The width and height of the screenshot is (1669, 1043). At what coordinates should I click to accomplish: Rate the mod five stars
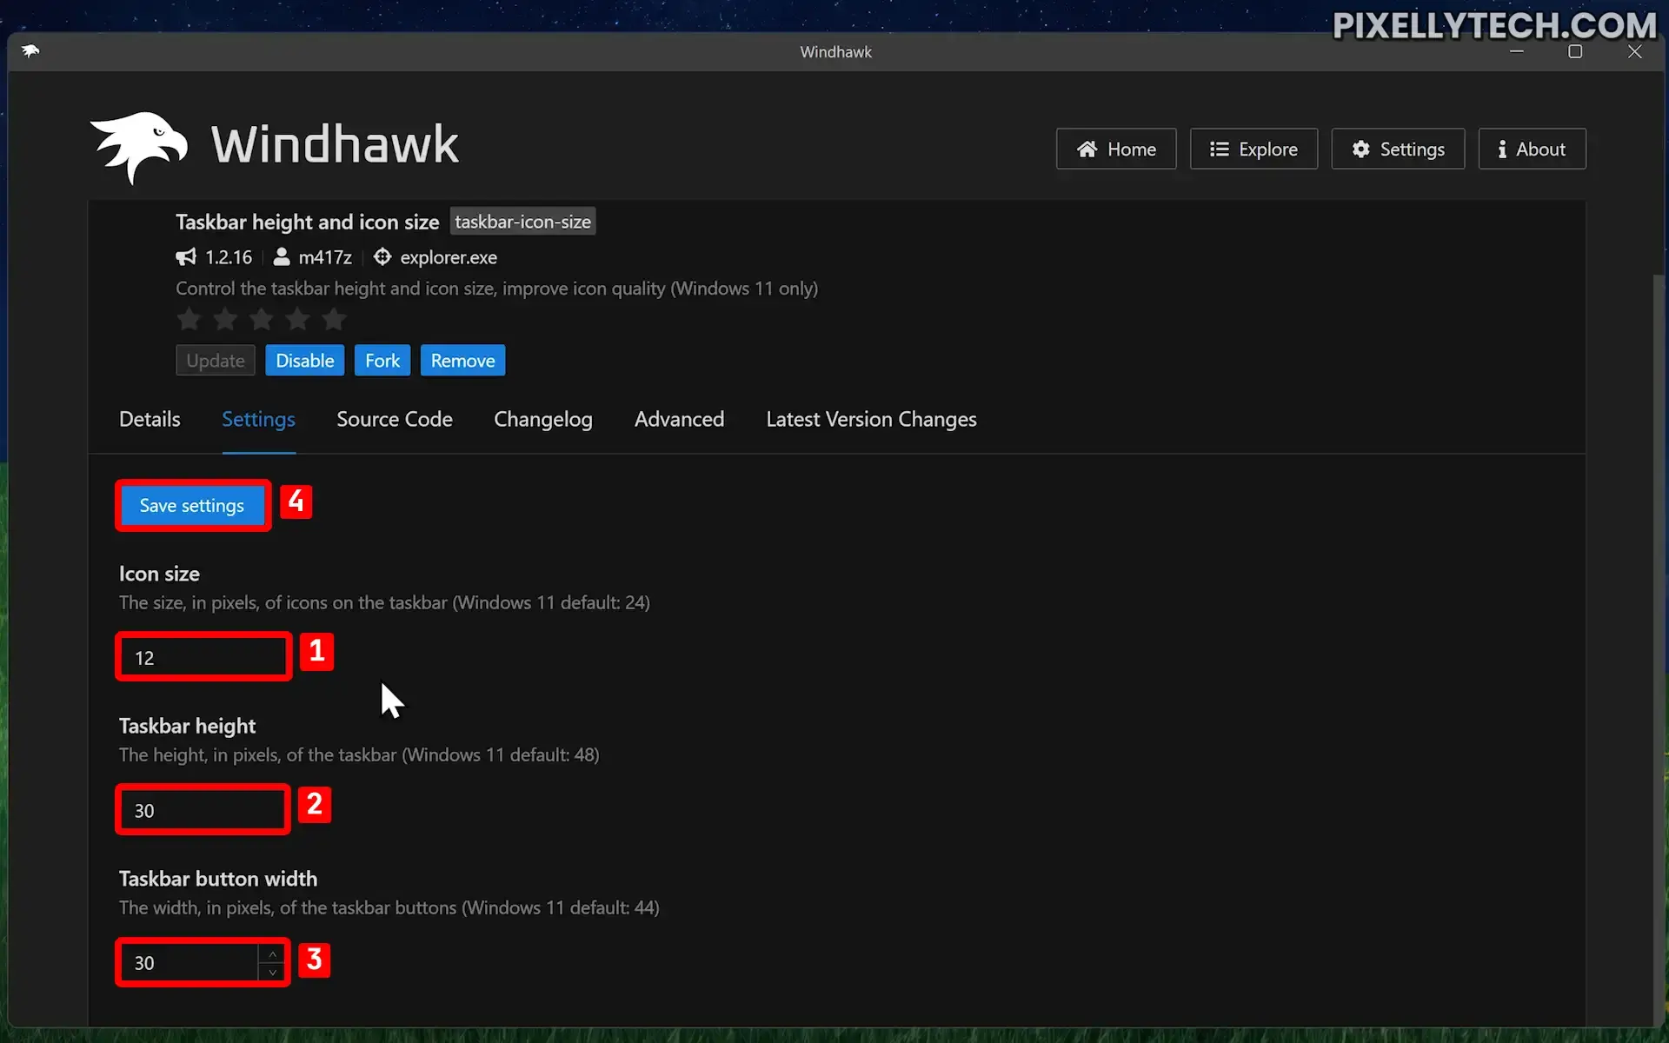(x=334, y=320)
